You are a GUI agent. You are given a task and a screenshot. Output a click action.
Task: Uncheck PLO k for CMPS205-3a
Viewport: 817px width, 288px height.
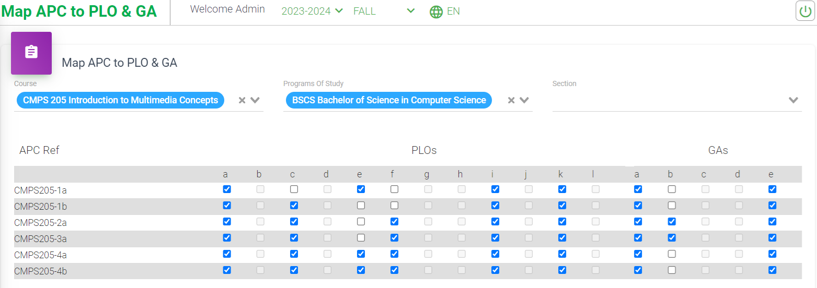pos(562,238)
